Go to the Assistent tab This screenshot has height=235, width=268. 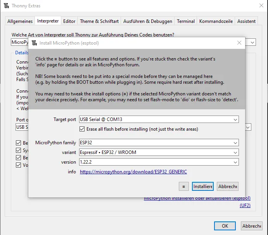(246, 21)
